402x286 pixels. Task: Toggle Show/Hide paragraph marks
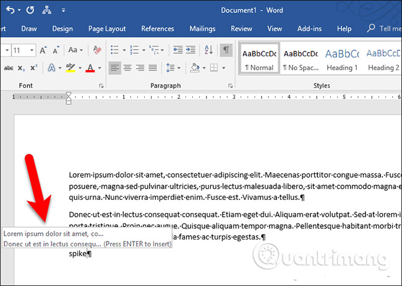point(226,50)
